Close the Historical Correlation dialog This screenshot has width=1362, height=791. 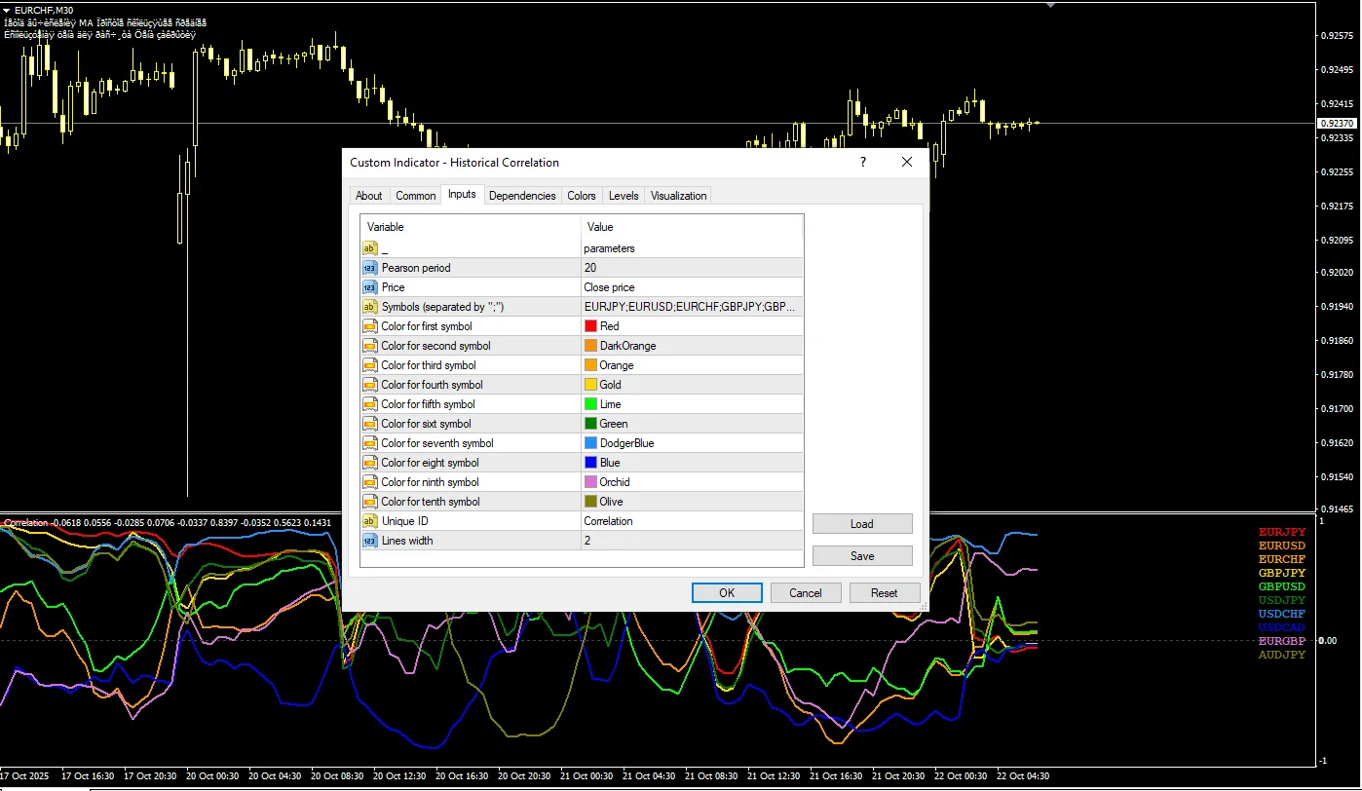(x=907, y=163)
